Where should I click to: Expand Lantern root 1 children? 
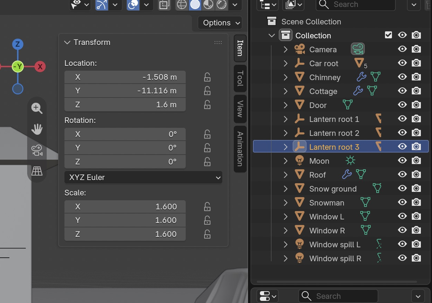pos(286,119)
